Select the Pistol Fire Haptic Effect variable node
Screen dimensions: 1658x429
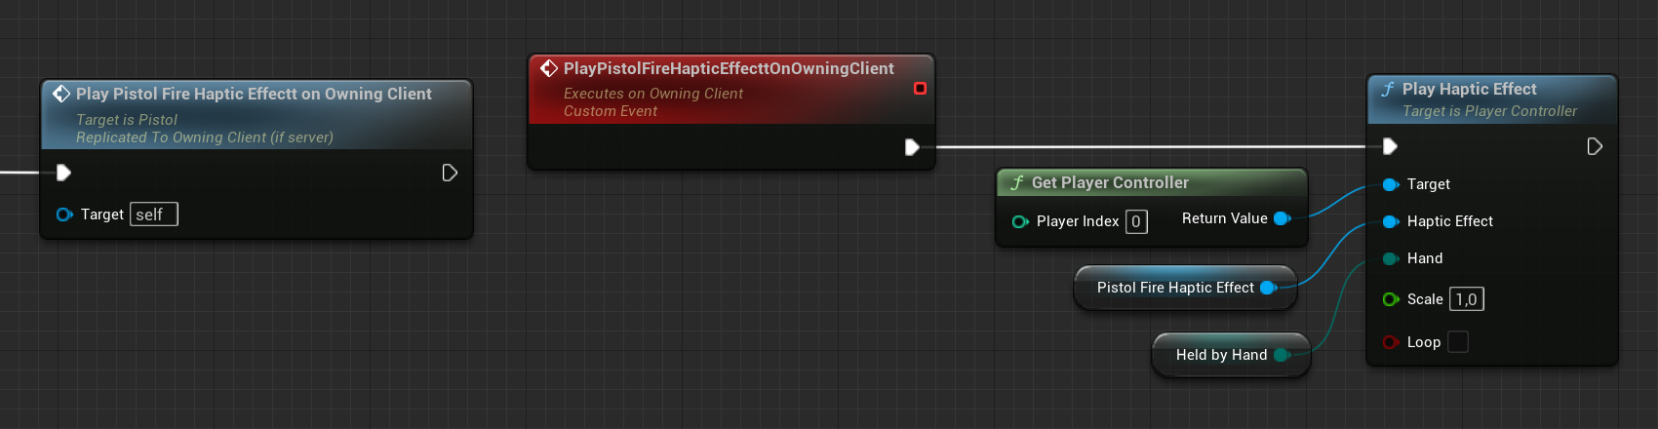click(x=1185, y=288)
